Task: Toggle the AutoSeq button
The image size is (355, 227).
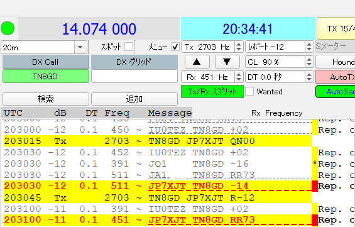Action: coord(336,92)
